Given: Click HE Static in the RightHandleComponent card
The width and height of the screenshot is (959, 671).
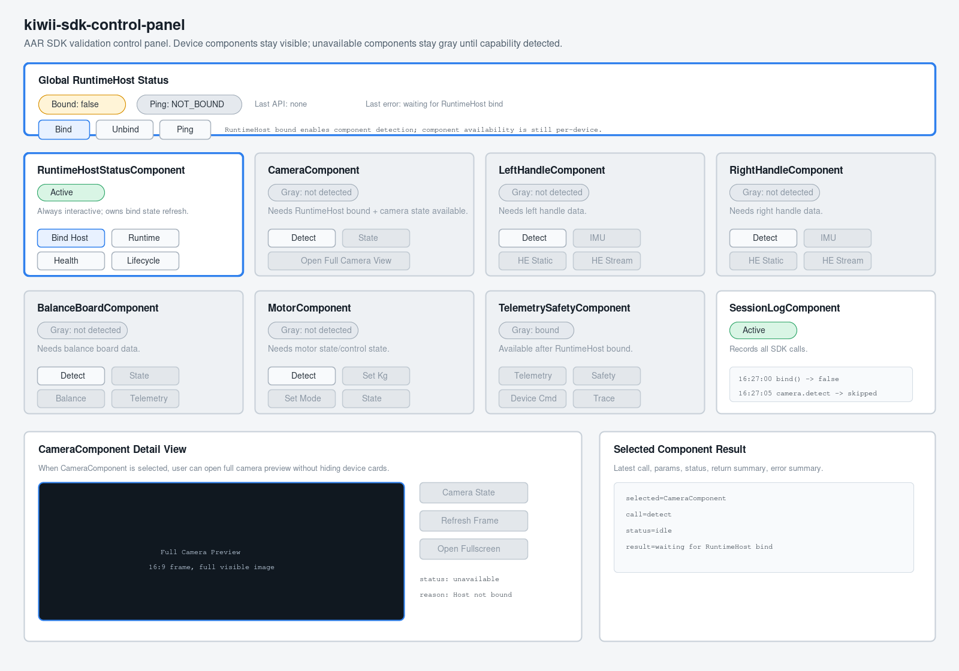Looking at the screenshot, I should click(763, 261).
